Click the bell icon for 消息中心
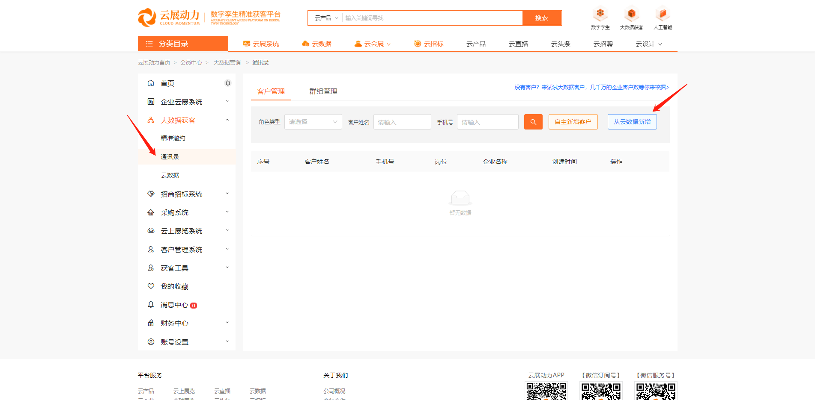815x400 pixels. (151, 305)
